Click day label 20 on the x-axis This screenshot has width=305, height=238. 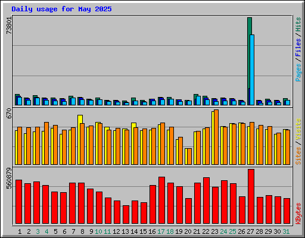click(188, 231)
